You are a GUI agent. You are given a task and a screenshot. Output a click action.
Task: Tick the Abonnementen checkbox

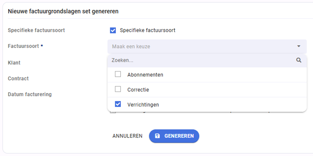click(x=118, y=74)
